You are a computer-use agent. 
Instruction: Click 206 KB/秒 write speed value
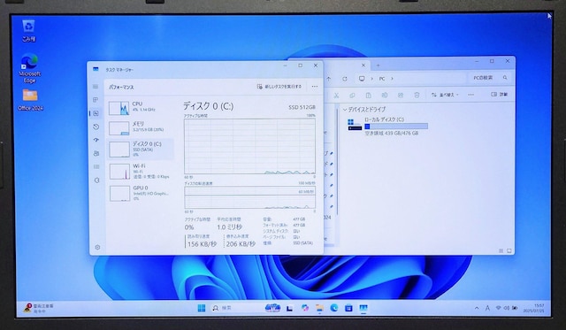coord(241,244)
